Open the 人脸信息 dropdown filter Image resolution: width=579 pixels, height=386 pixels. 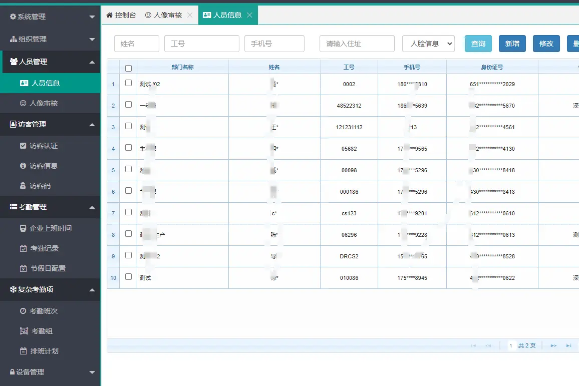point(428,44)
